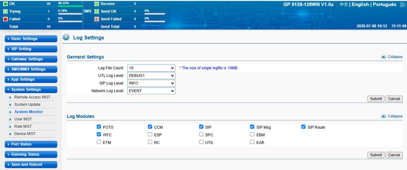Click the Trying status icon

coord(5,11)
